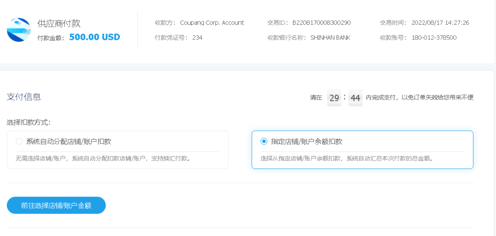Click the 选择扣款方式 label

(x=28, y=122)
